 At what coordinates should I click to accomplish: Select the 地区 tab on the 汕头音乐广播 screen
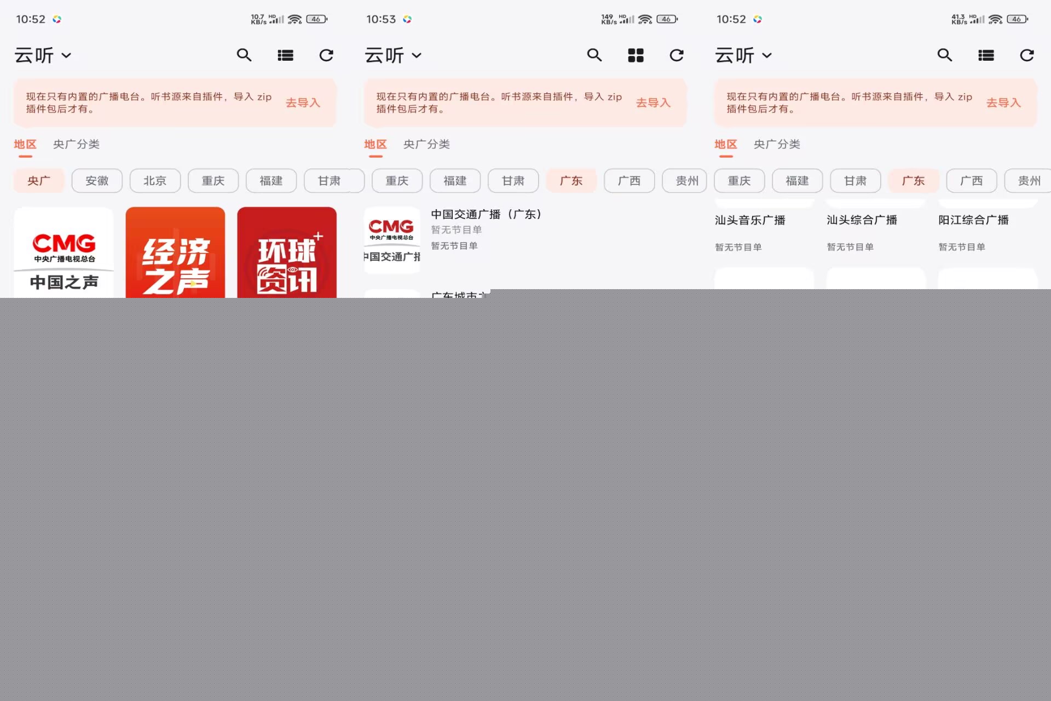[726, 145]
